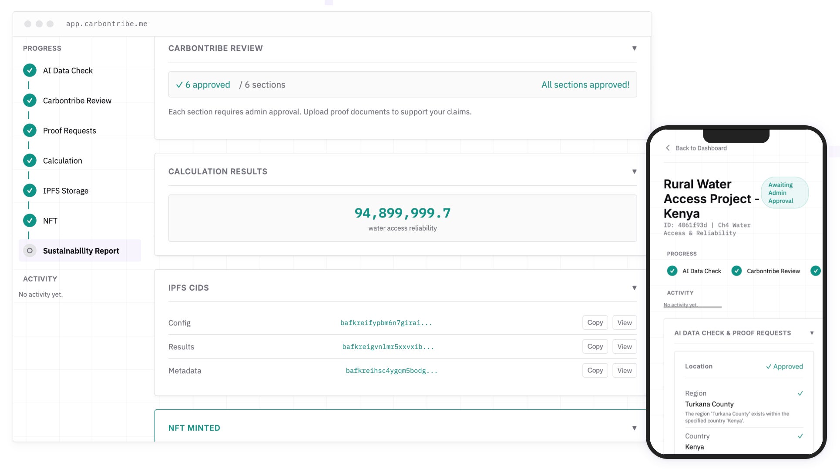The height and width of the screenshot is (469, 840).
Task: Collapse the Carbontribe Review section
Action: point(634,48)
